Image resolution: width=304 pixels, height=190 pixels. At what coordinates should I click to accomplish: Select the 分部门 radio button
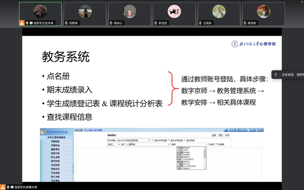[x=208, y=144]
